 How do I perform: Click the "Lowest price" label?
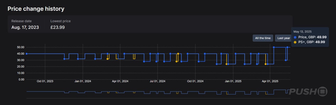point(61,21)
